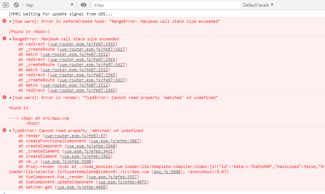Open the 'top' JavaScript context dropdown
325x194 pixels.
pyautogui.click(x=50, y=5)
